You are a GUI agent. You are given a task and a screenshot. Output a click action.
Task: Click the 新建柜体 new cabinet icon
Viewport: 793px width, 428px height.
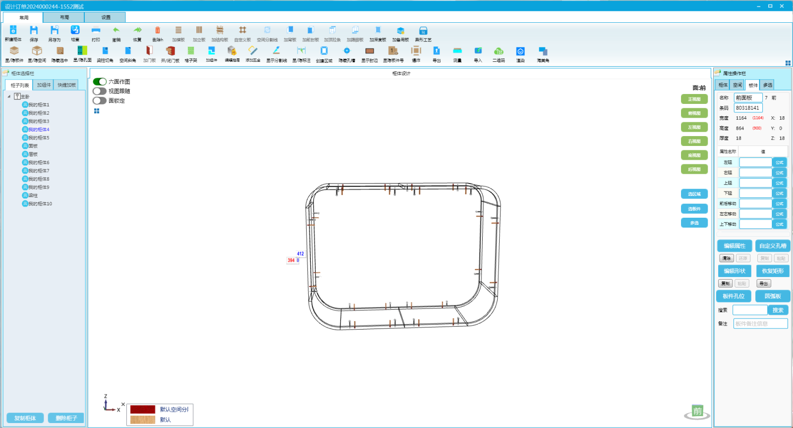pyautogui.click(x=13, y=30)
